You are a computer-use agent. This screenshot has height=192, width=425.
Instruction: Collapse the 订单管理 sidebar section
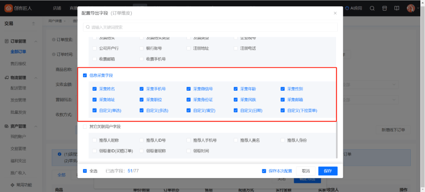click(x=36, y=41)
